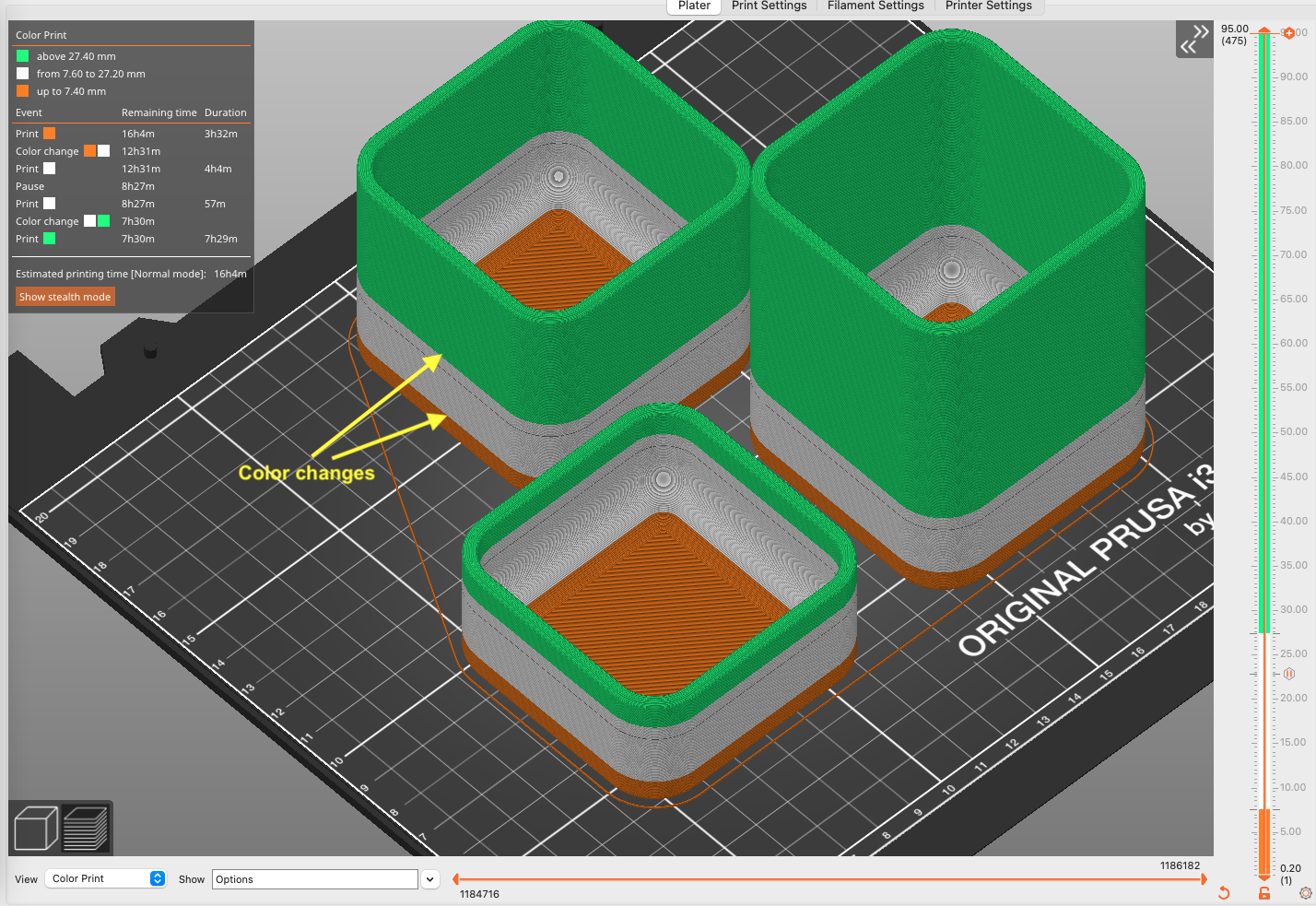The width and height of the screenshot is (1316, 906).
Task: Click the 'Event' column header
Action: [x=29, y=112]
